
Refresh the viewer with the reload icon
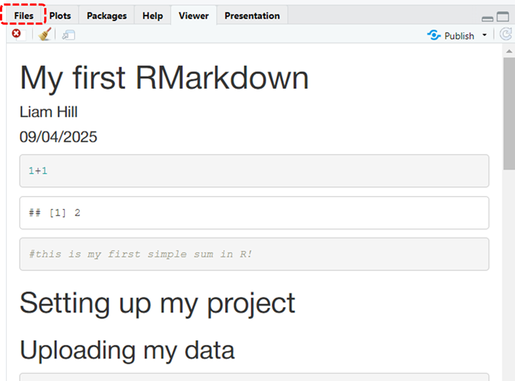click(506, 34)
